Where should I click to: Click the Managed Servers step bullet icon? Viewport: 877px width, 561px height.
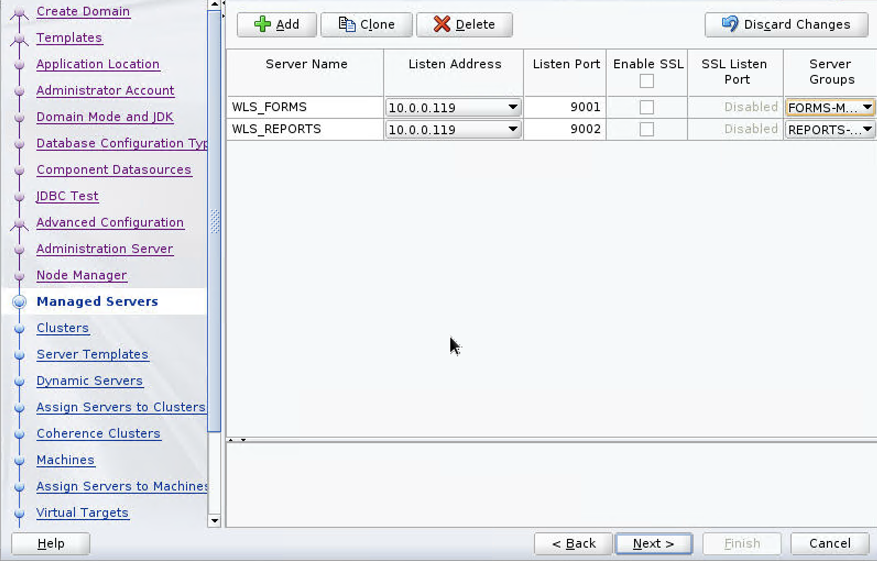[19, 301]
